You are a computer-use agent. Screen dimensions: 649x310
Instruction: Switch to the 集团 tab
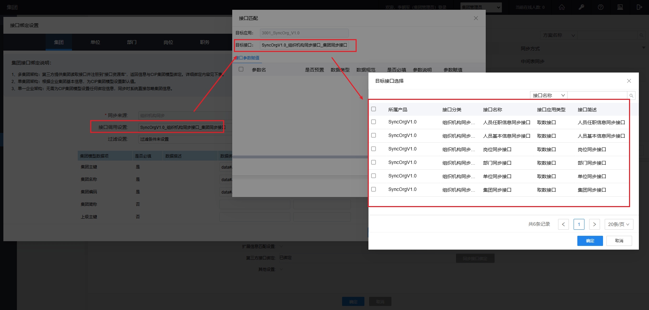[59, 42]
